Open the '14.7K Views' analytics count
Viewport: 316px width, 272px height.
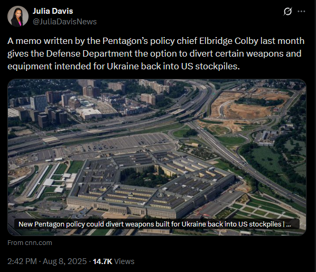[114, 261]
